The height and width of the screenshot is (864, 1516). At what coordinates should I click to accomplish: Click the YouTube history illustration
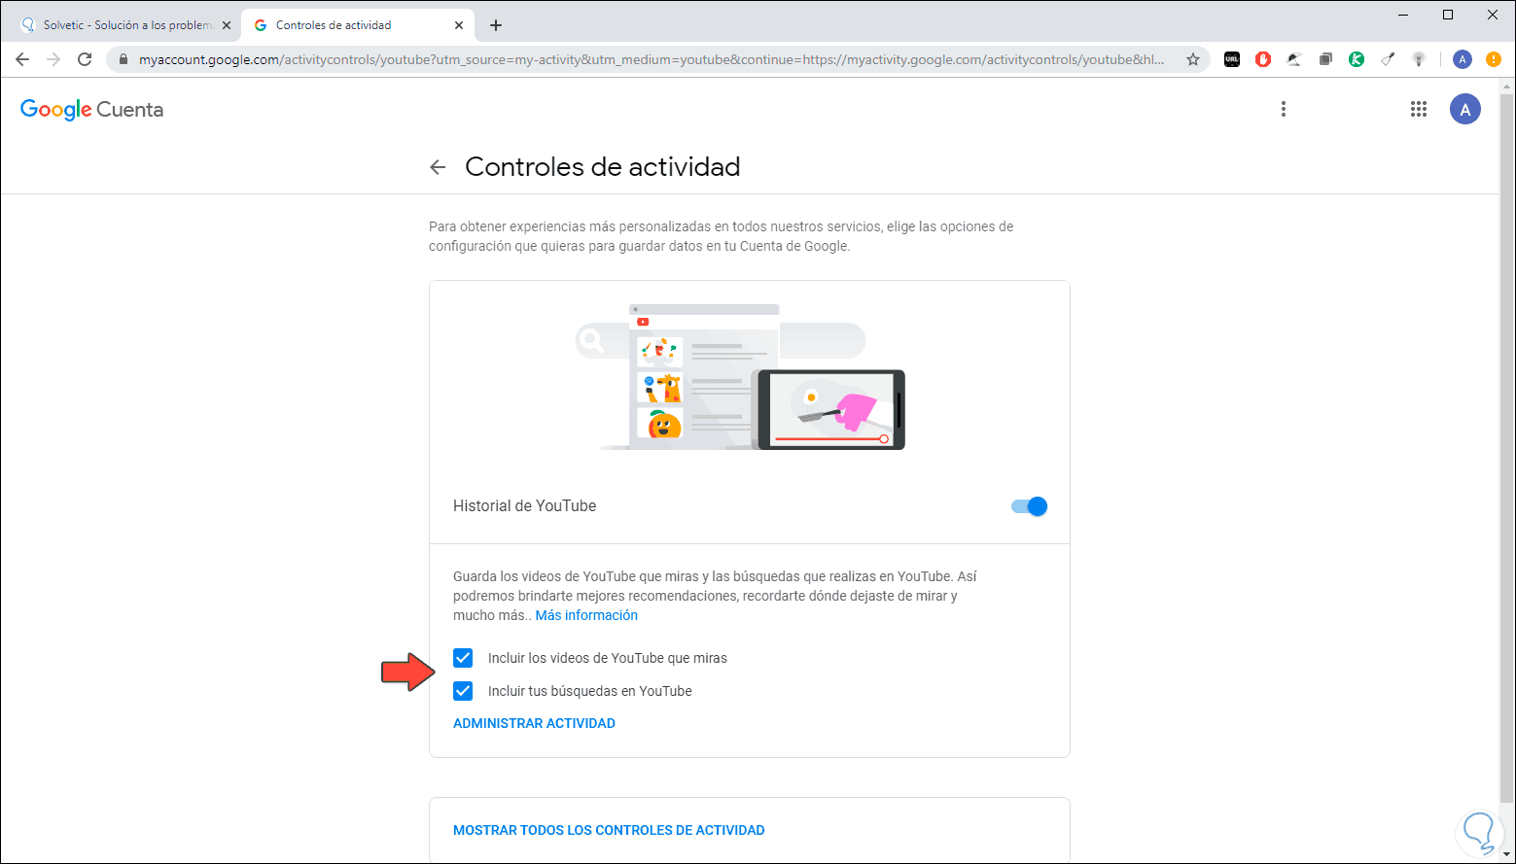point(740,377)
